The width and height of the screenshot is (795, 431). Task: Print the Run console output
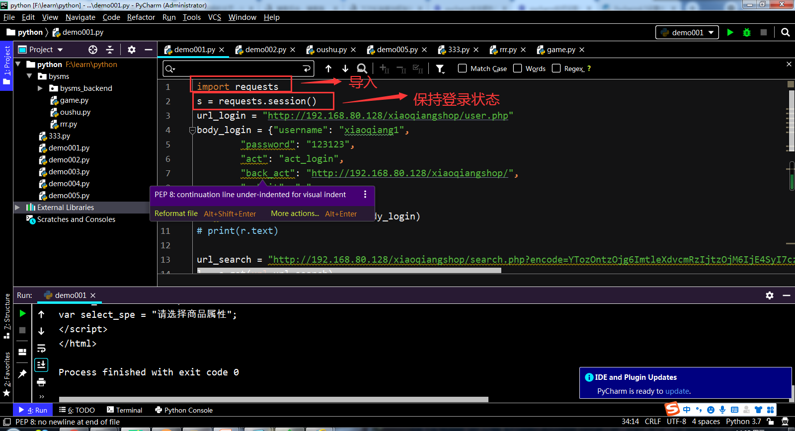(41, 382)
